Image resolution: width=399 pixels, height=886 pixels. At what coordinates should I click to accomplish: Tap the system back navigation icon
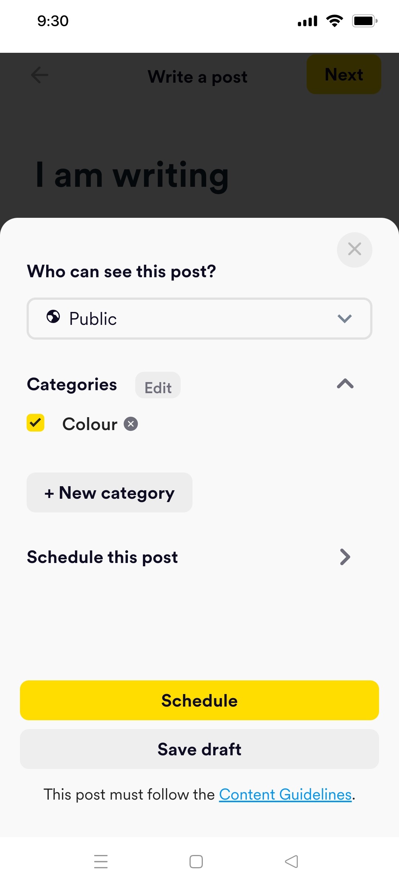[x=291, y=862]
